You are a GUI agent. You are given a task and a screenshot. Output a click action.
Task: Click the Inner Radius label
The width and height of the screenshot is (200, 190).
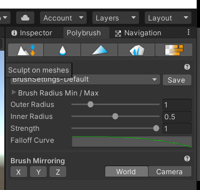coord(31,116)
